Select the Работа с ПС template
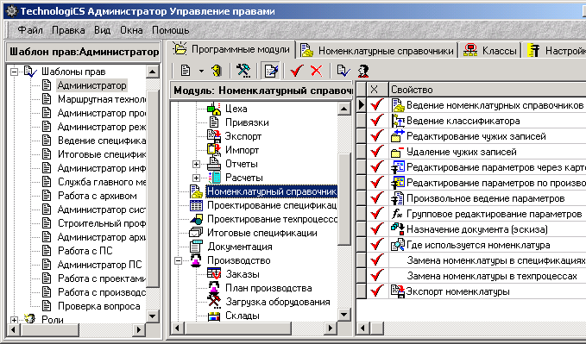 [85, 251]
